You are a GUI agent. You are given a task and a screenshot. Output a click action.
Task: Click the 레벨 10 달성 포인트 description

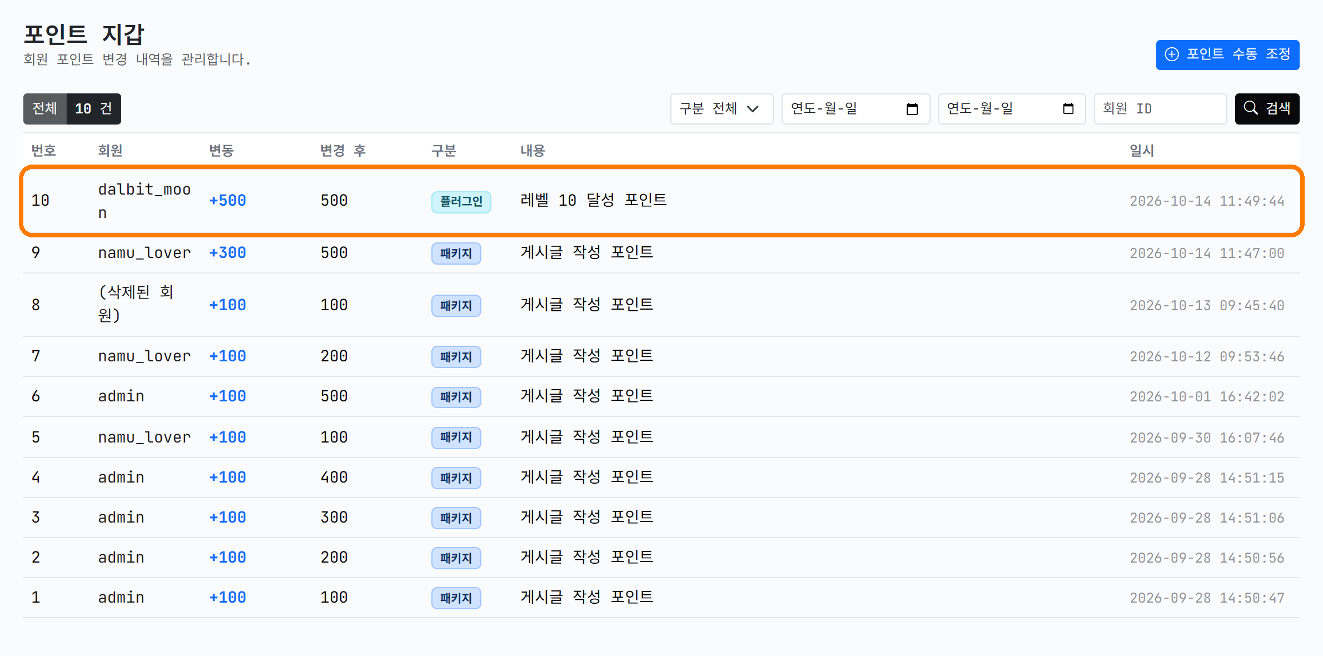[593, 200]
